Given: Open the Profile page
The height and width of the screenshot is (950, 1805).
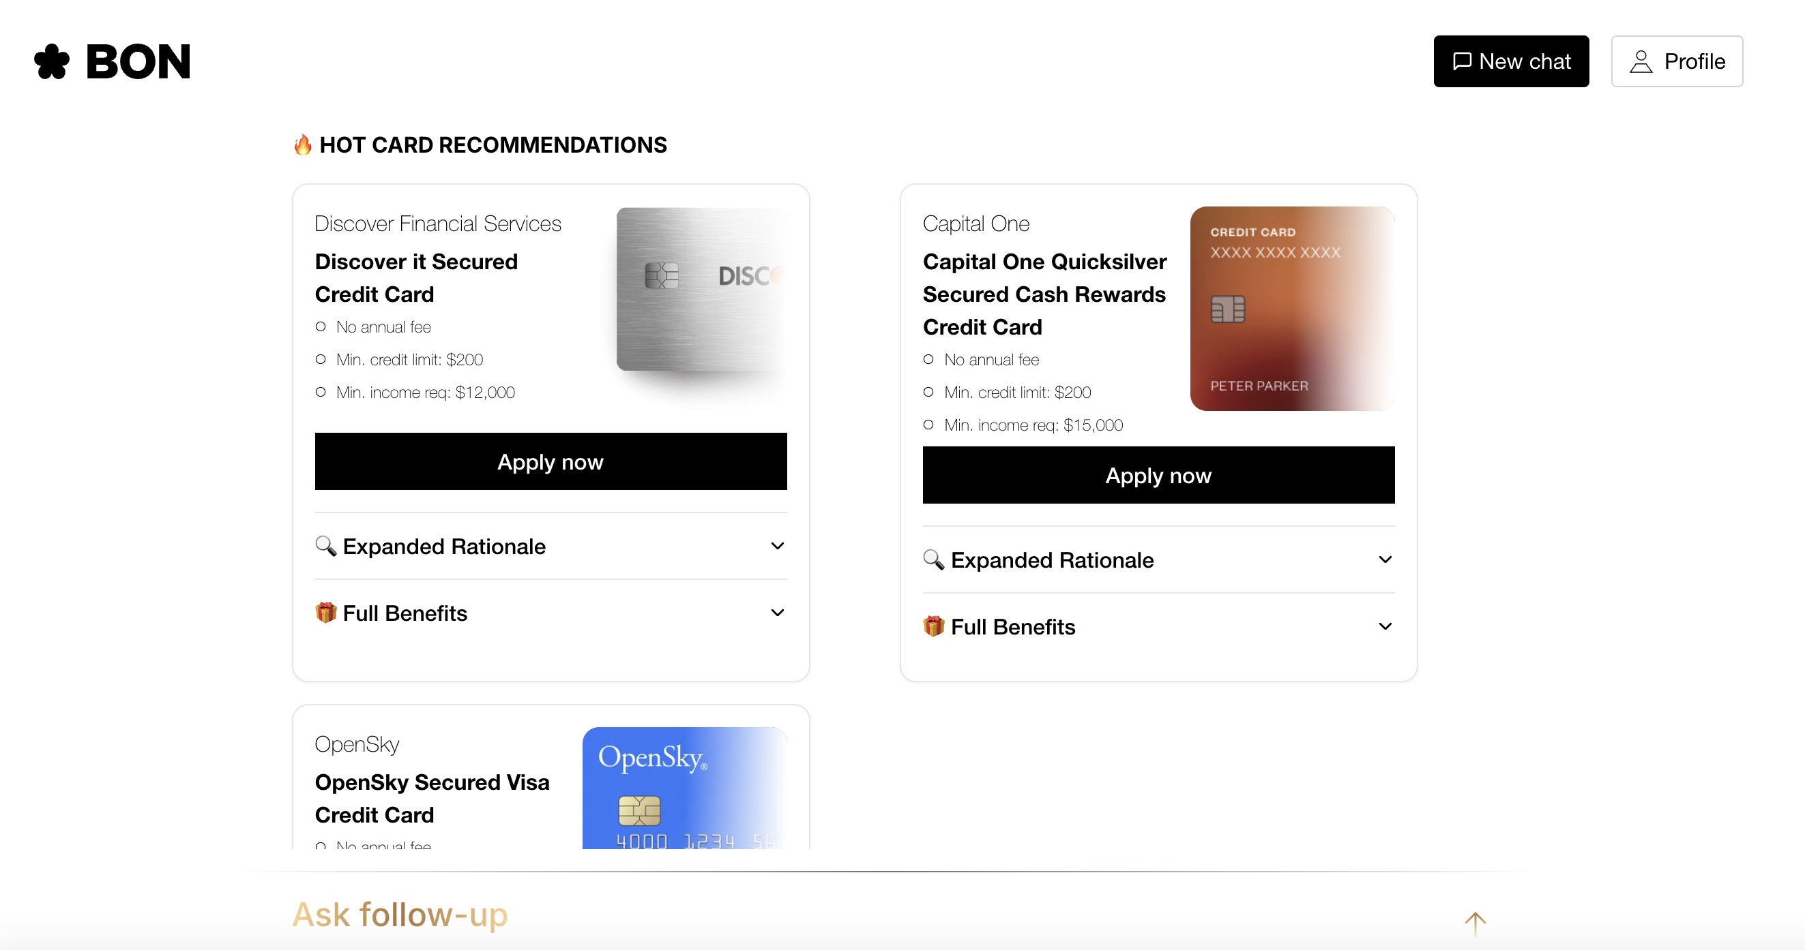Looking at the screenshot, I should click(x=1677, y=61).
